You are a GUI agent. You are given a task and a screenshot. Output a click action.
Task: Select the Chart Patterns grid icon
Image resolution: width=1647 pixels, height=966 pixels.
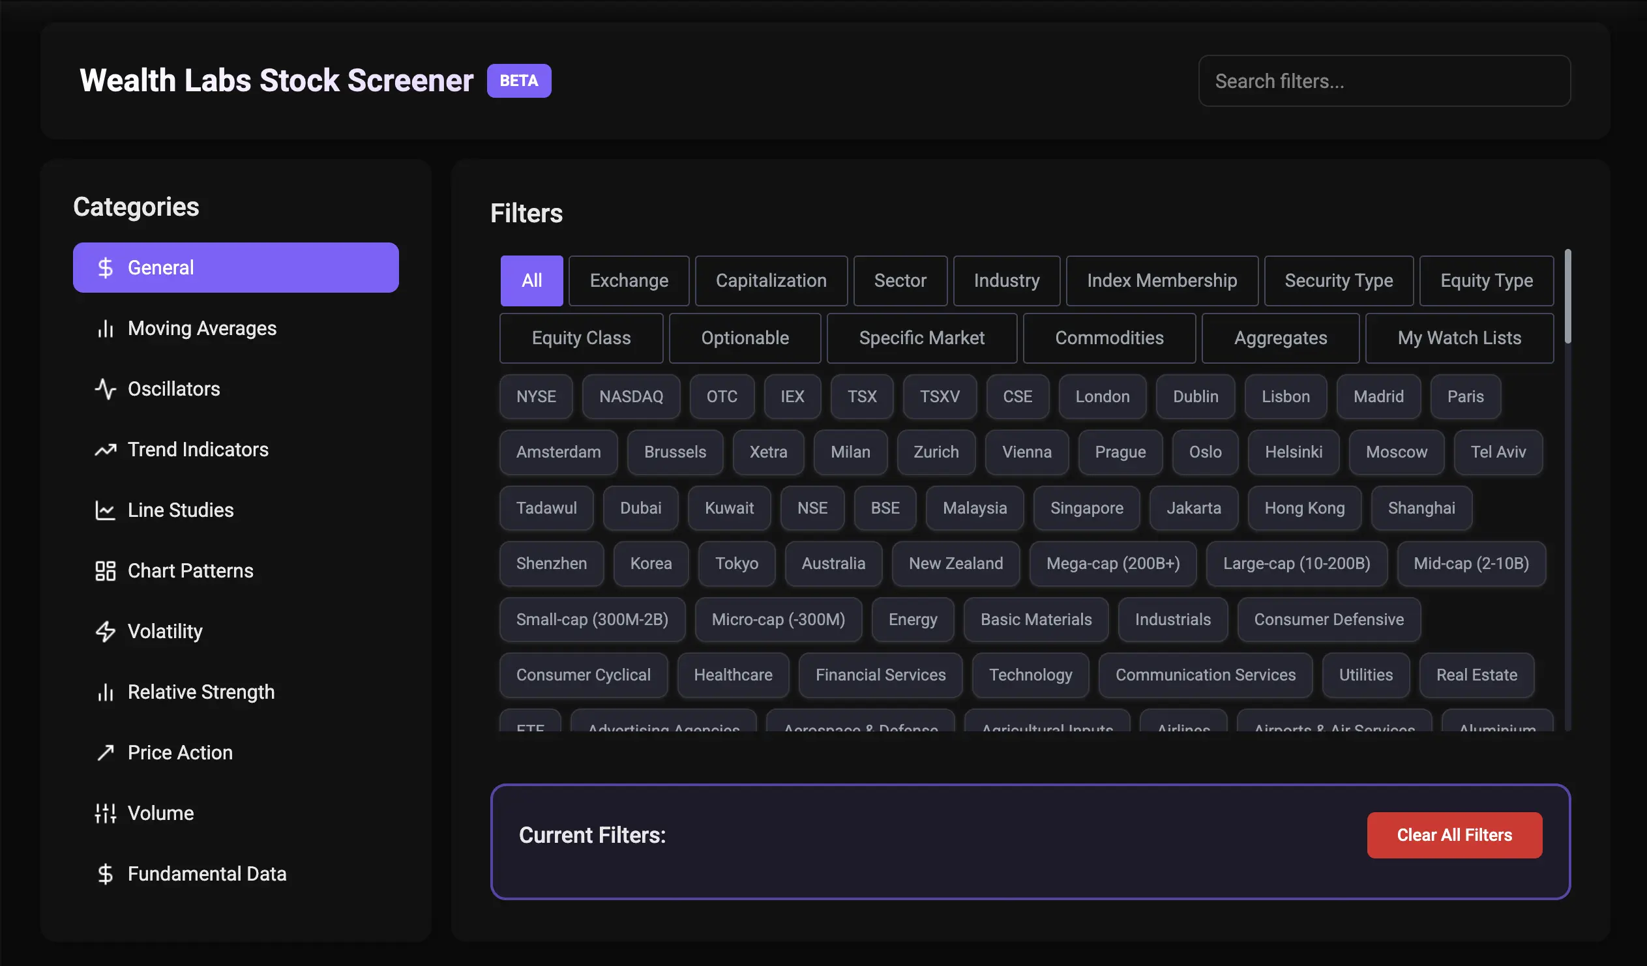106,570
